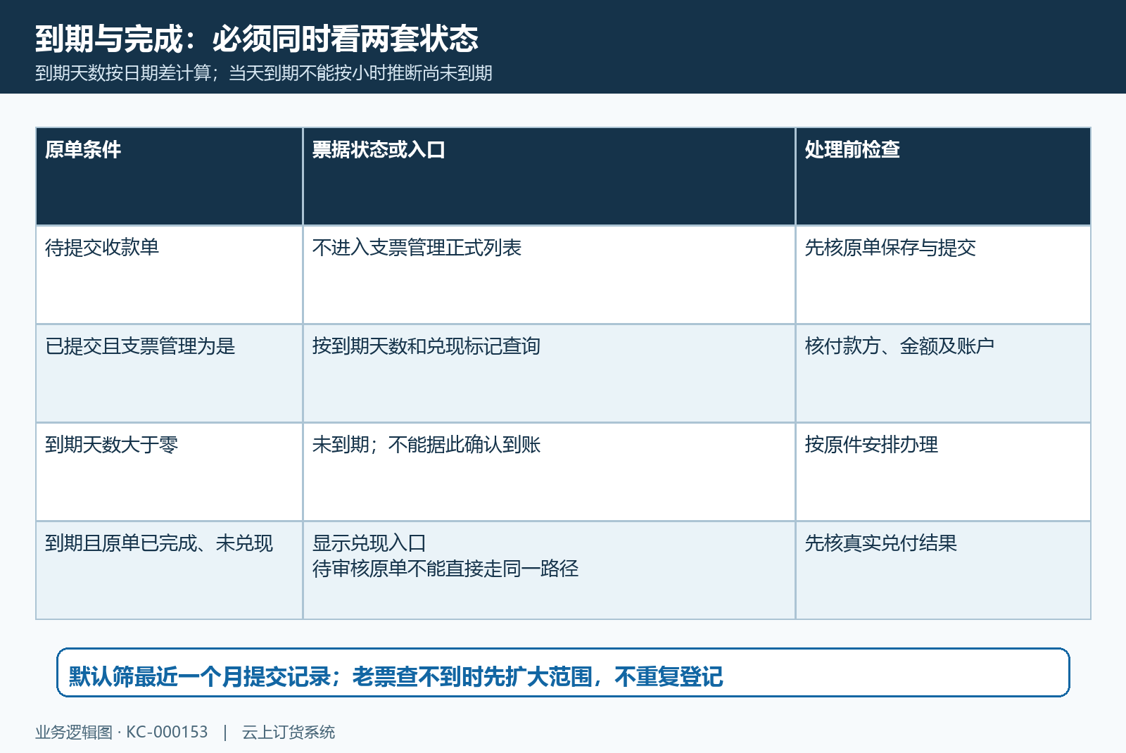Click the subtitle starting with '到期天数按日期差计算'
The width and height of the screenshot is (1126, 753).
pyautogui.click(x=264, y=73)
